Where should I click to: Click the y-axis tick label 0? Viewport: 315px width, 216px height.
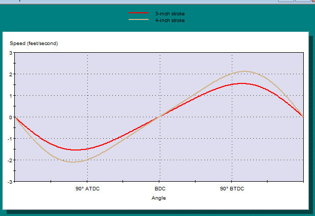(10, 117)
